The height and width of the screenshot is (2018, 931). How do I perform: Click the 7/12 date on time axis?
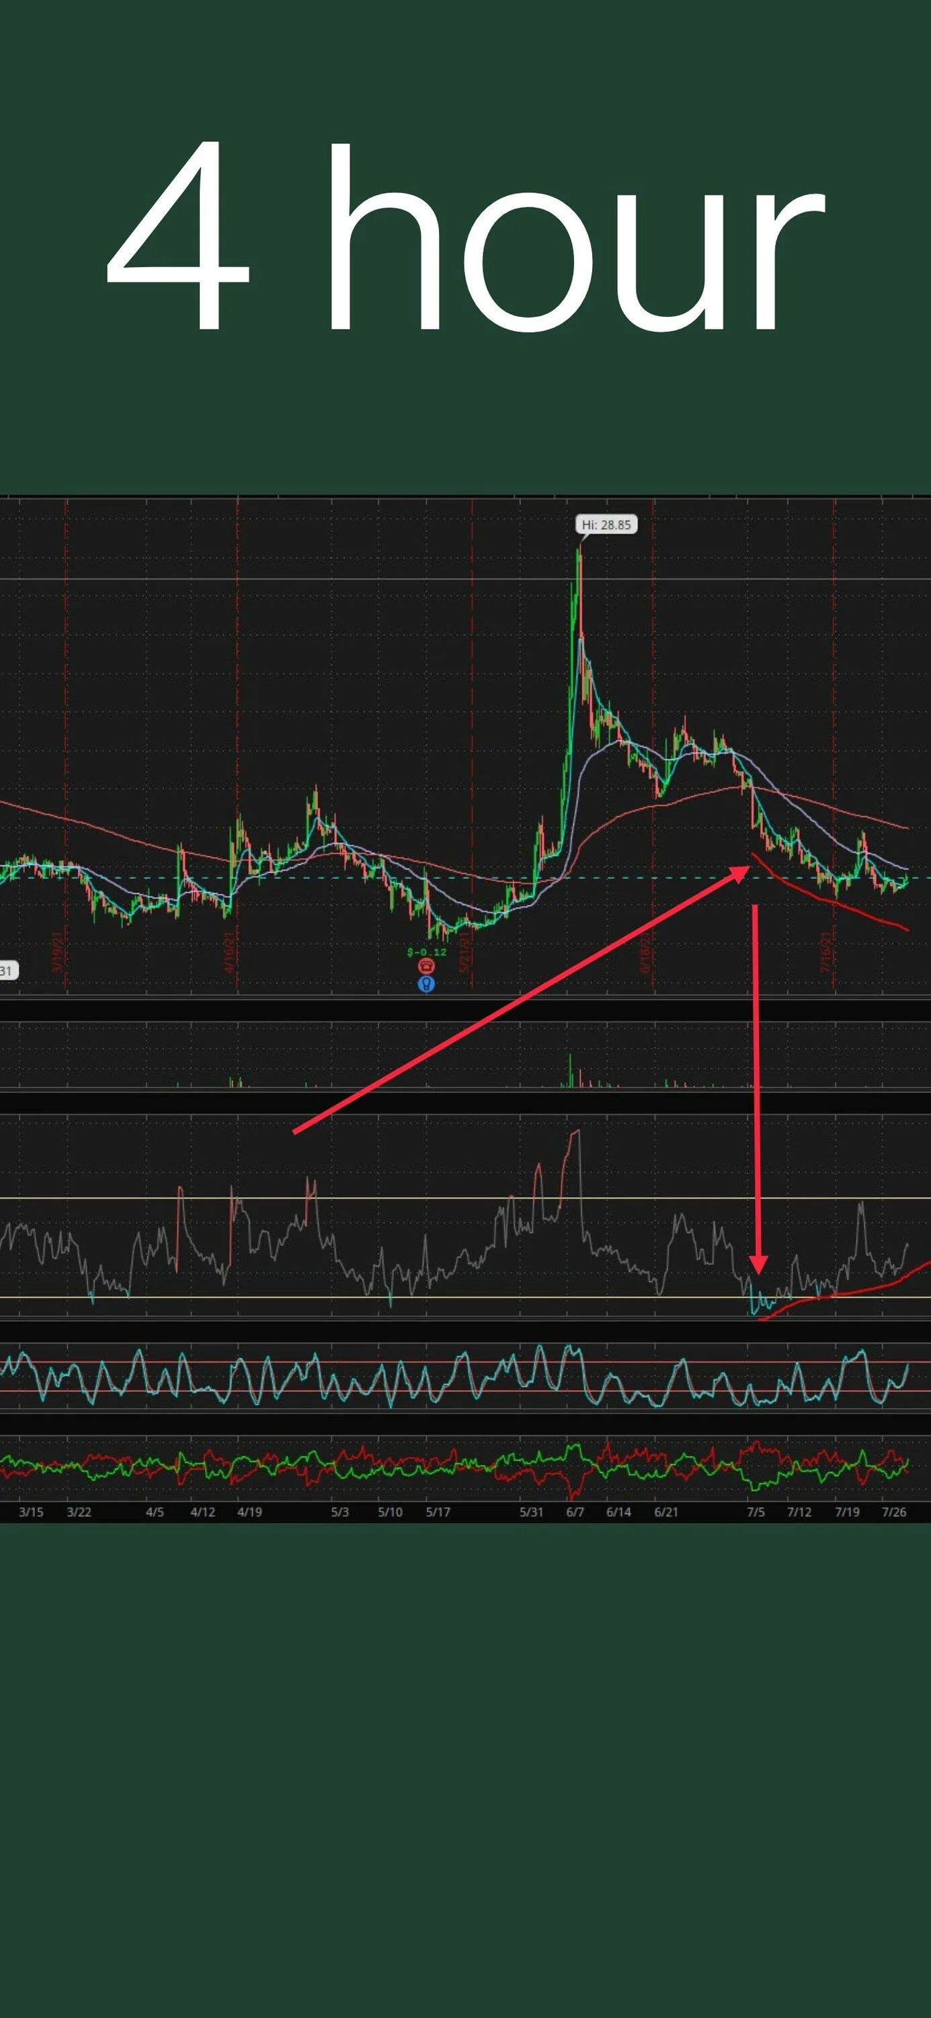[799, 1512]
